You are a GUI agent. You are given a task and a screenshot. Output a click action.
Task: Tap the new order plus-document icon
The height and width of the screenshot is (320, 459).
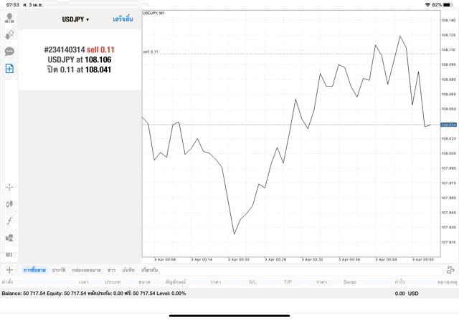[x=9, y=69]
